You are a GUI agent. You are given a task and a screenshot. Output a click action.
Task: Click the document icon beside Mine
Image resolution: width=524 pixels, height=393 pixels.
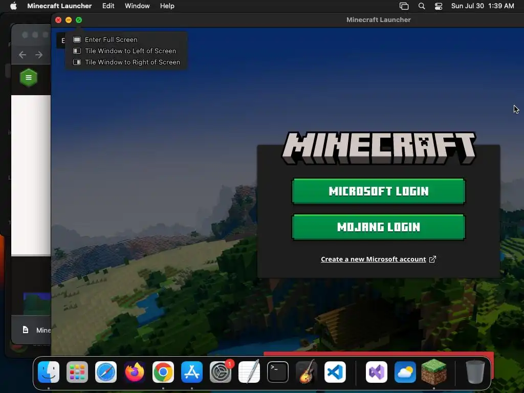click(26, 330)
